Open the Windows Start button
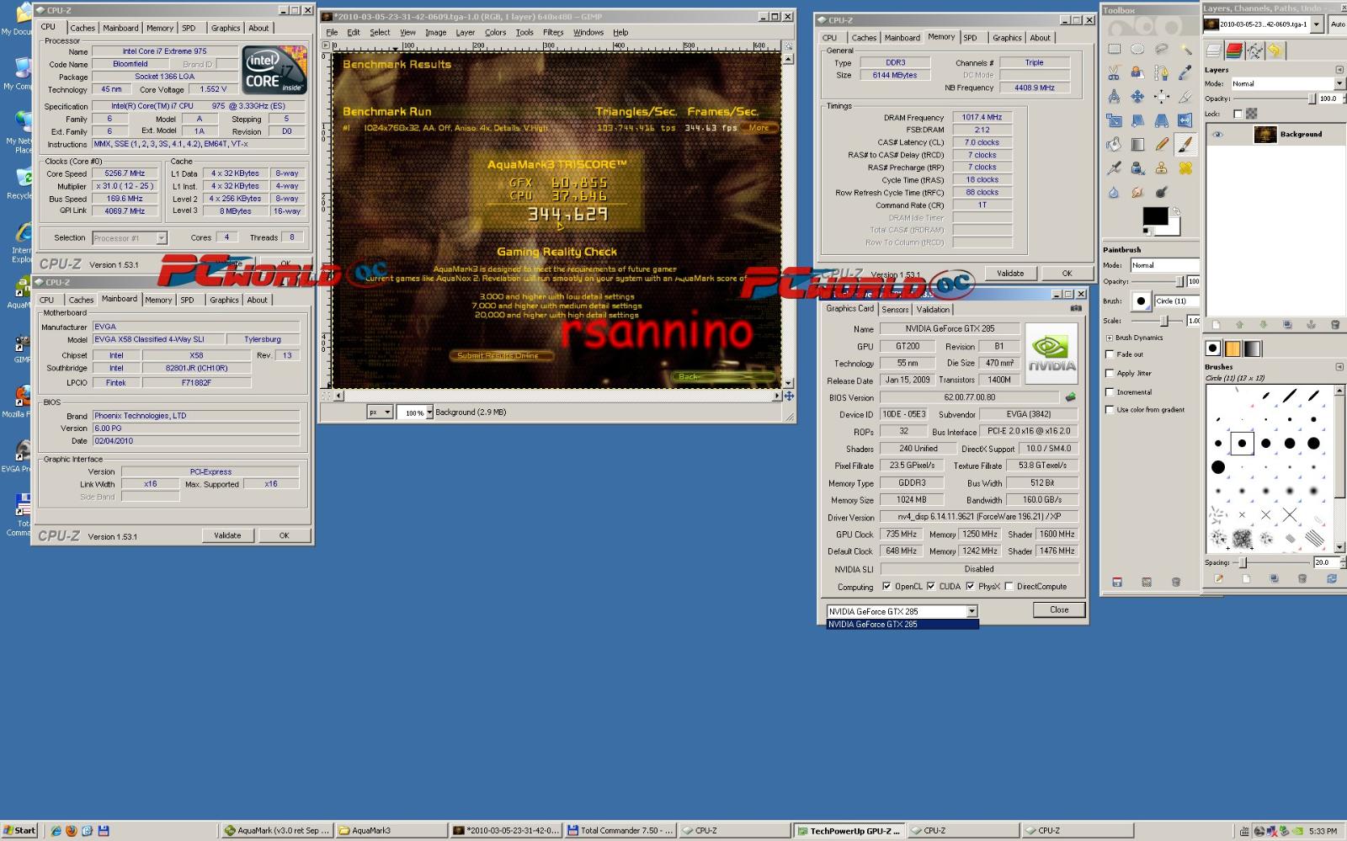The height and width of the screenshot is (841, 1347). [x=19, y=830]
